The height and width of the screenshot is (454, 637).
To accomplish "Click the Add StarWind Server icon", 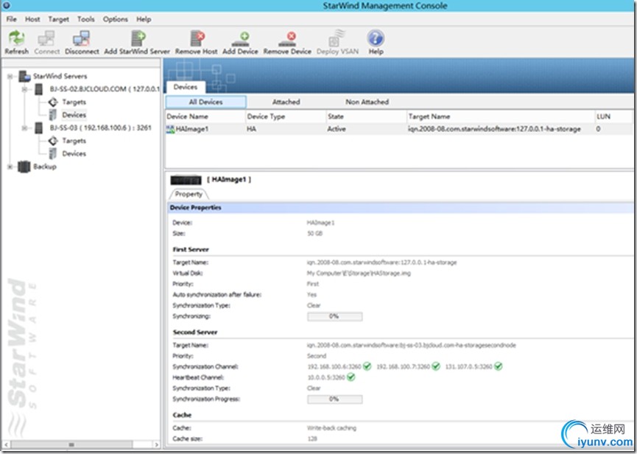I will (138, 38).
